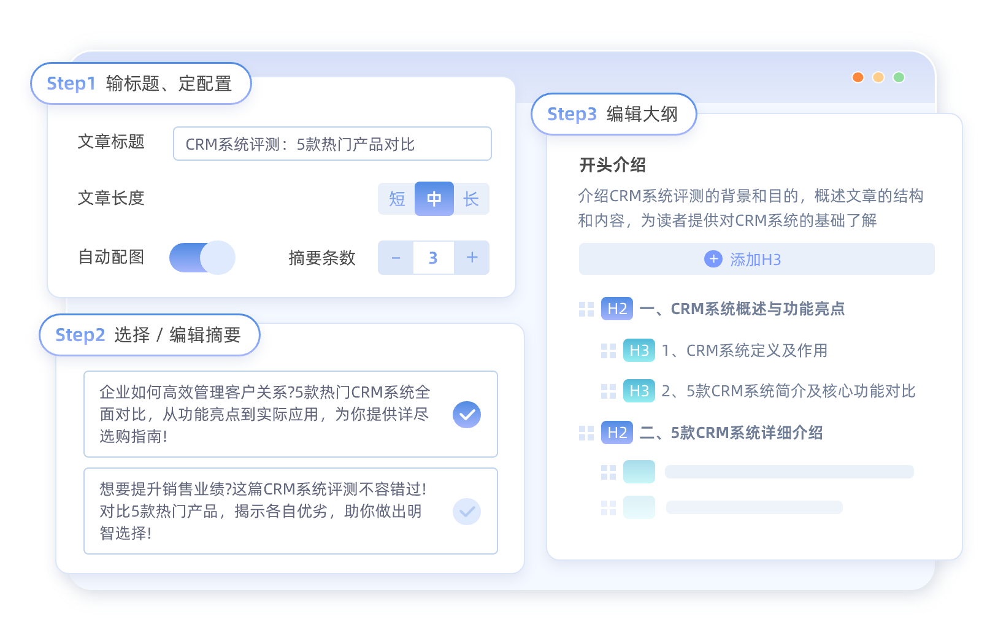Click drag handle for 一、CRM系统概述与功能亮点
The width and height of the screenshot is (1006, 638).
click(586, 309)
